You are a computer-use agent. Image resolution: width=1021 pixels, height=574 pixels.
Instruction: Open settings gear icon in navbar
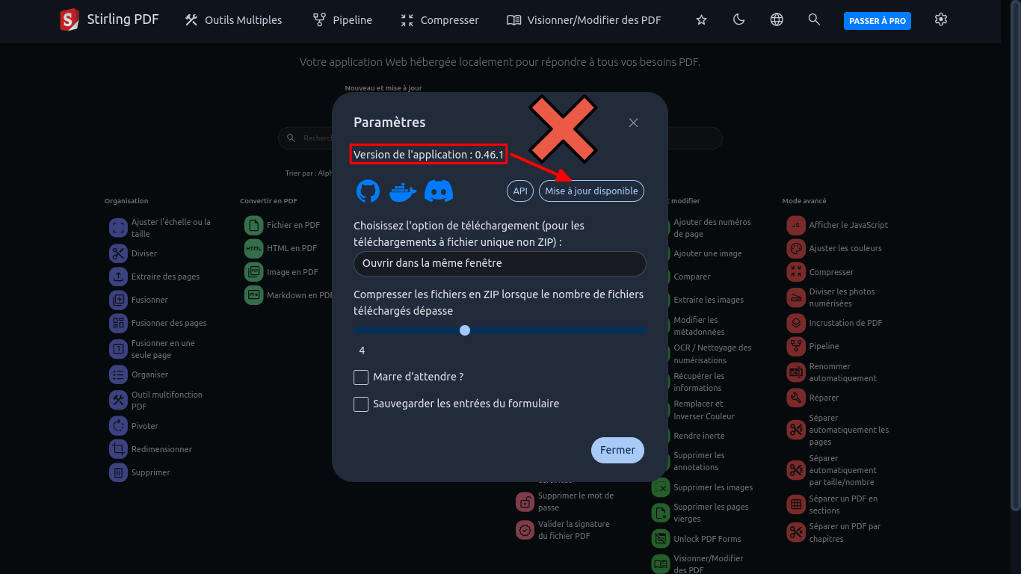941,20
